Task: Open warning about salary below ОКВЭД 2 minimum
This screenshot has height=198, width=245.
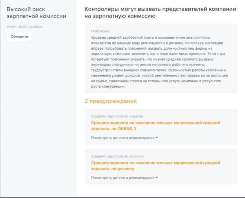Action: point(155,125)
